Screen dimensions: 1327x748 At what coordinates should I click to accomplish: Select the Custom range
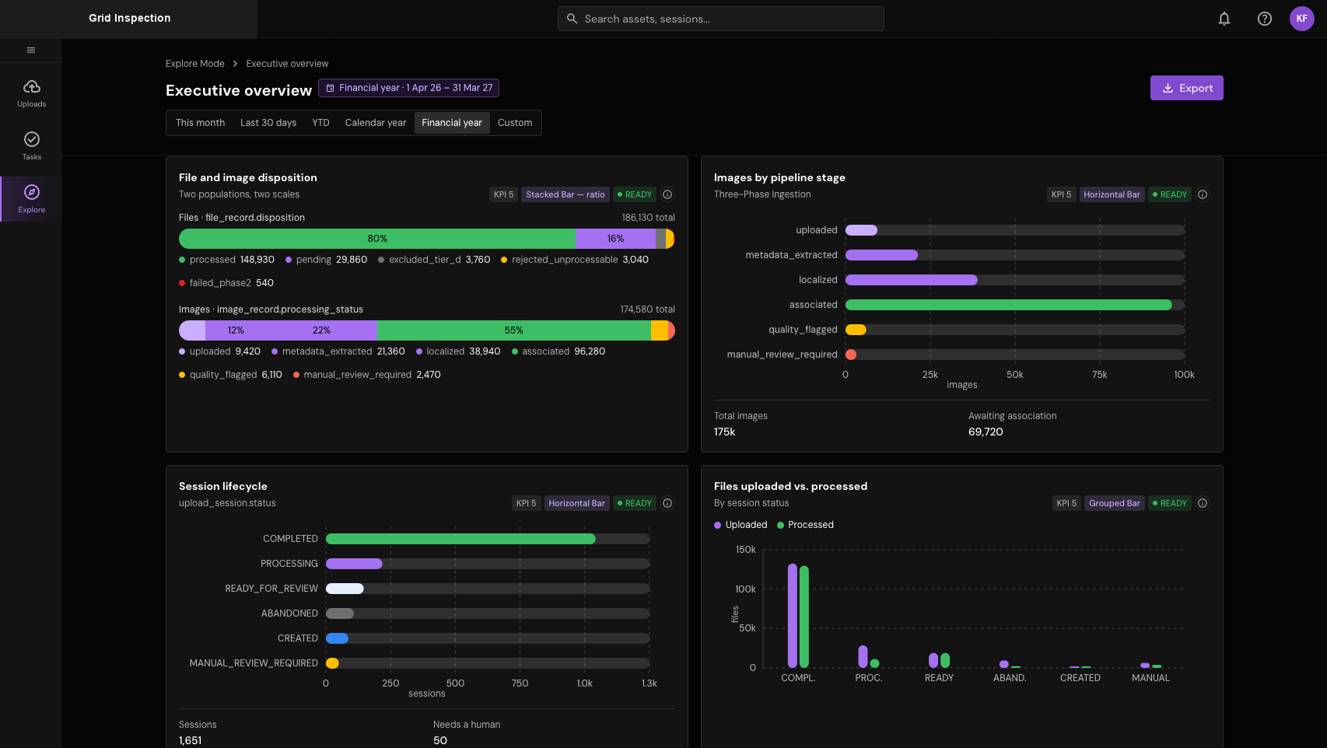(515, 123)
